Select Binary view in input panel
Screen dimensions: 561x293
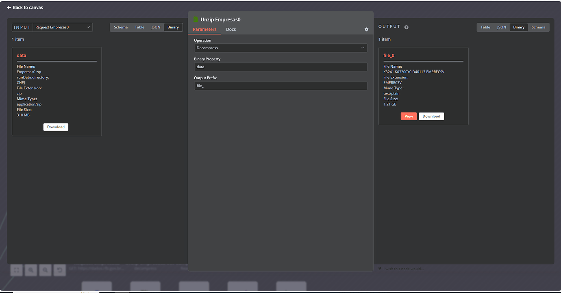pyautogui.click(x=173, y=27)
